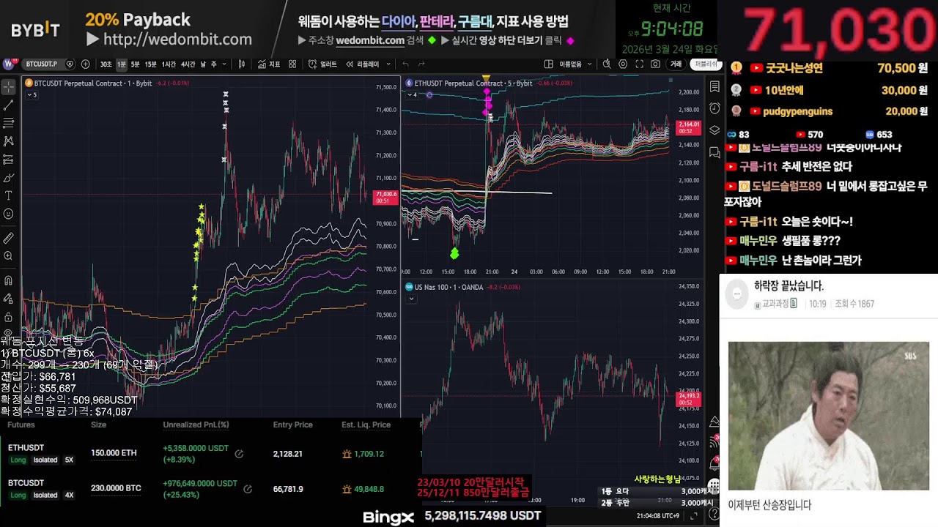Activate the zoom-in tool
The width and height of the screenshot is (938, 527).
[x=9, y=256]
